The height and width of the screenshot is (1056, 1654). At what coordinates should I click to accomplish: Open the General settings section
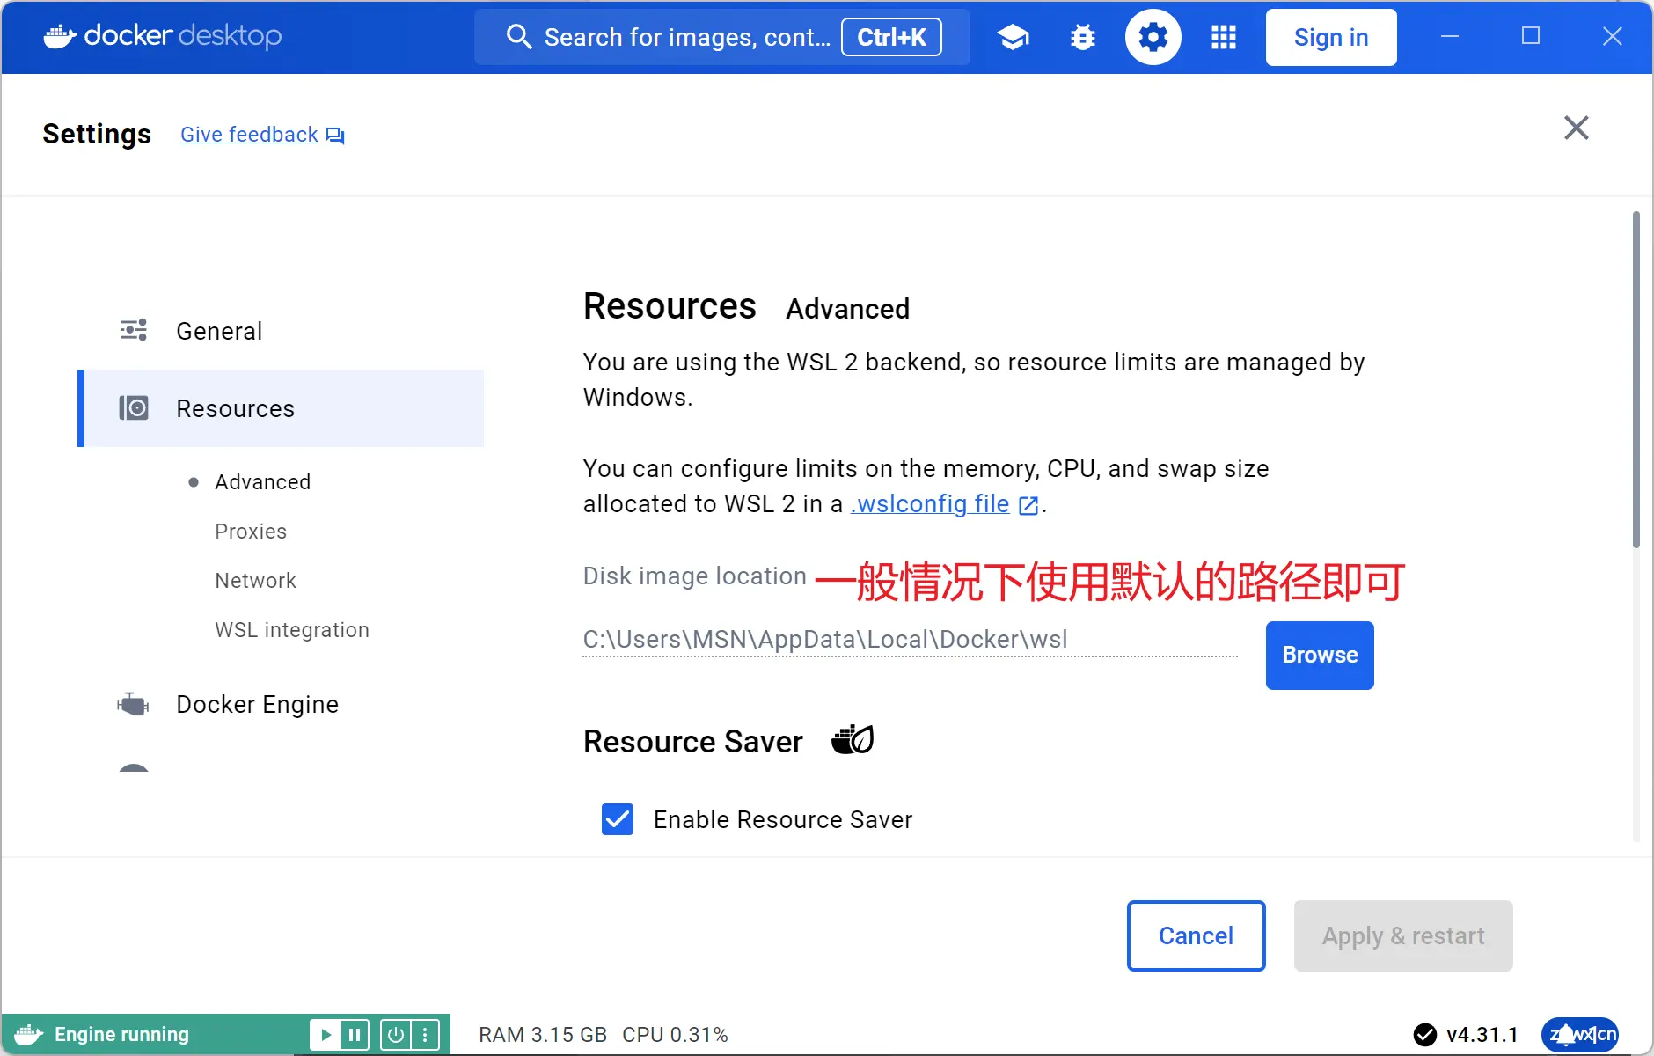[281, 331]
